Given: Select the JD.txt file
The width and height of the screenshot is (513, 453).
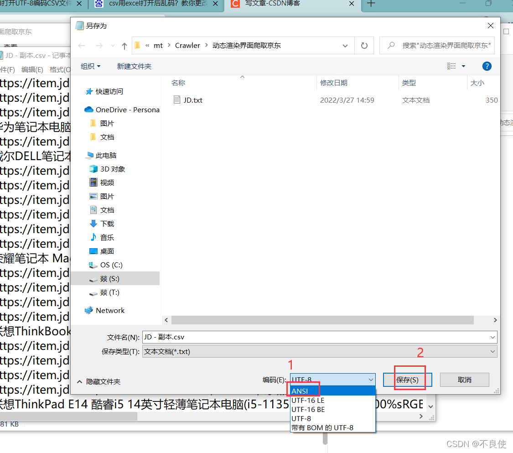Looking at the screenshot, I should click(193, 100).
